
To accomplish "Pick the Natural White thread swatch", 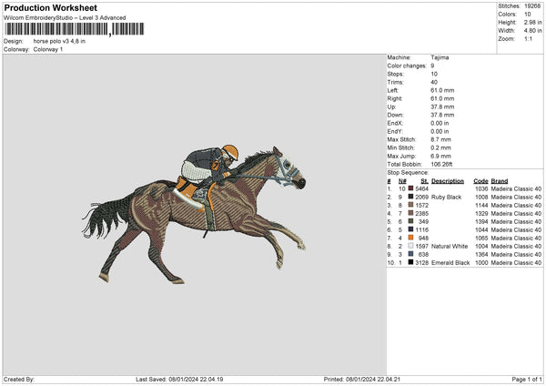I will (412, 246).
